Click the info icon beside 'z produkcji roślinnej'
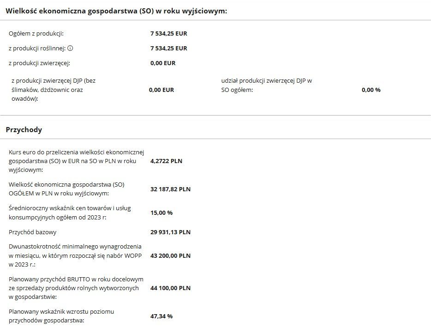Image resolution: width=431 pixels, height=334 pixels. (x=71, y=48)
